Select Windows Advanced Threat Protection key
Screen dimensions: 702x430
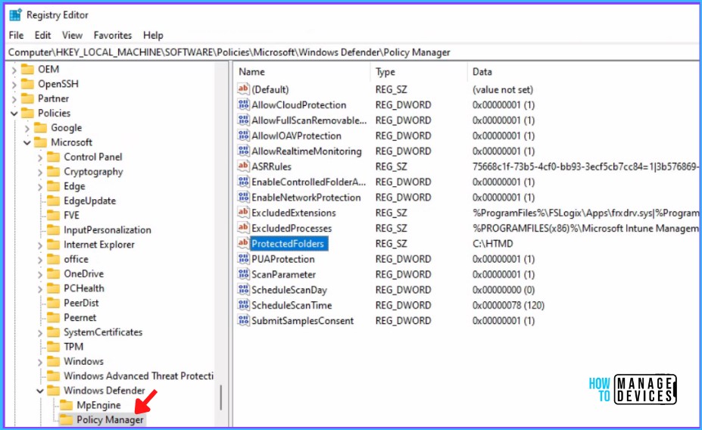(x=139, y=375)
